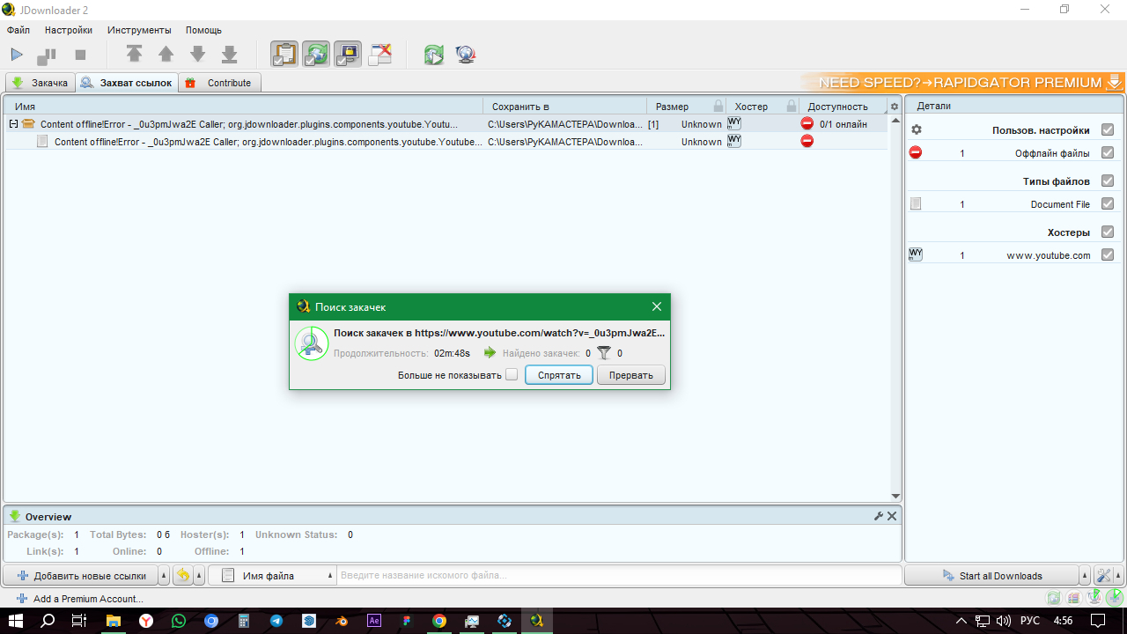Viewport: 1127px width, 634px height.
Task: Click the reconnect globe icon
Action: (x=466, y=55)
